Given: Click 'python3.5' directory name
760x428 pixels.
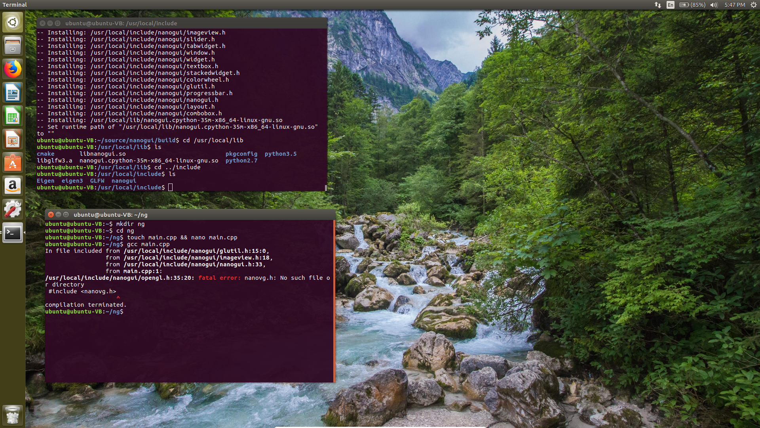Looking at the screenshot, I should point(281,154).
